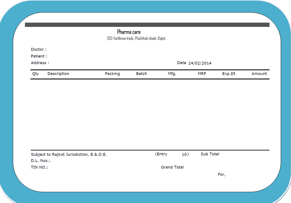
Task: Click the Pharma care title
Action: coord(129,32)
